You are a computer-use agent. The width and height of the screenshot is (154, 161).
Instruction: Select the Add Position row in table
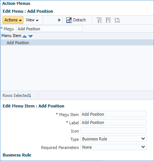pos(77,43)
